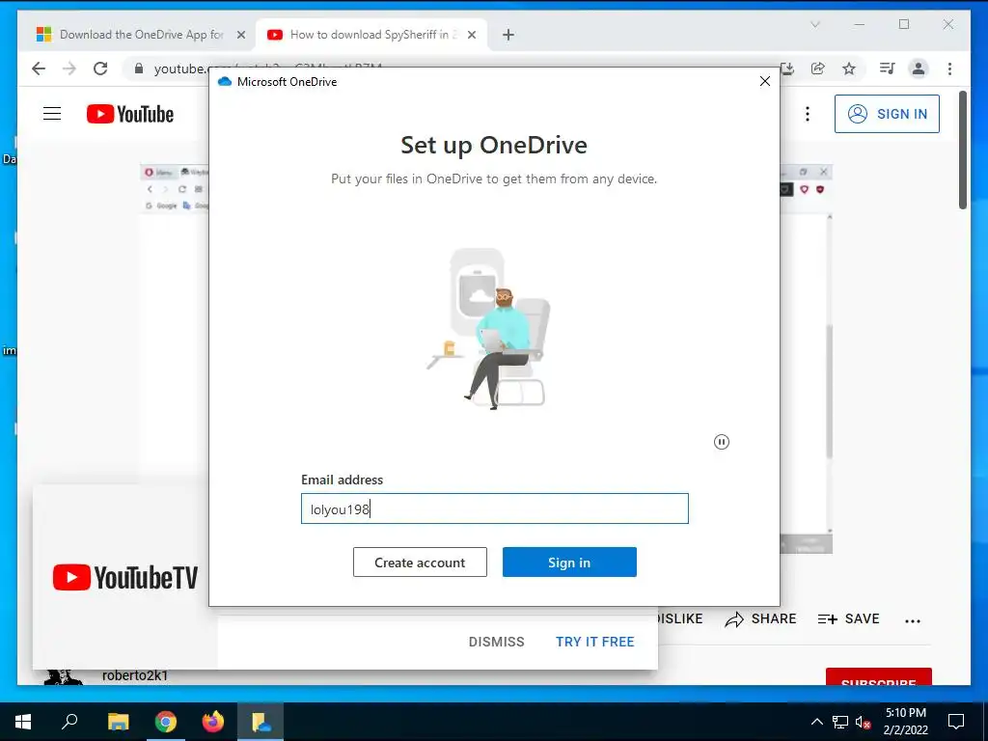
Task: Click the Set up OneDrive heading text
Action: tap(494, 145)
